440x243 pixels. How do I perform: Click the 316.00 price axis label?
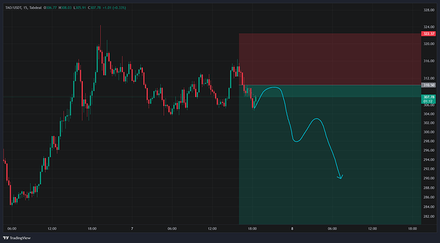pyautogui.click(x=429, y=61)
